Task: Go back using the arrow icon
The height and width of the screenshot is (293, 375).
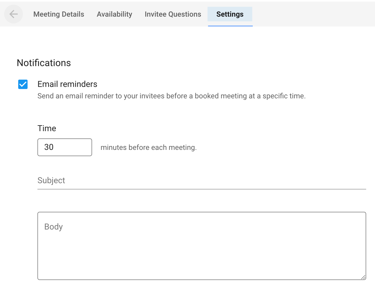Action: point(14,14)
